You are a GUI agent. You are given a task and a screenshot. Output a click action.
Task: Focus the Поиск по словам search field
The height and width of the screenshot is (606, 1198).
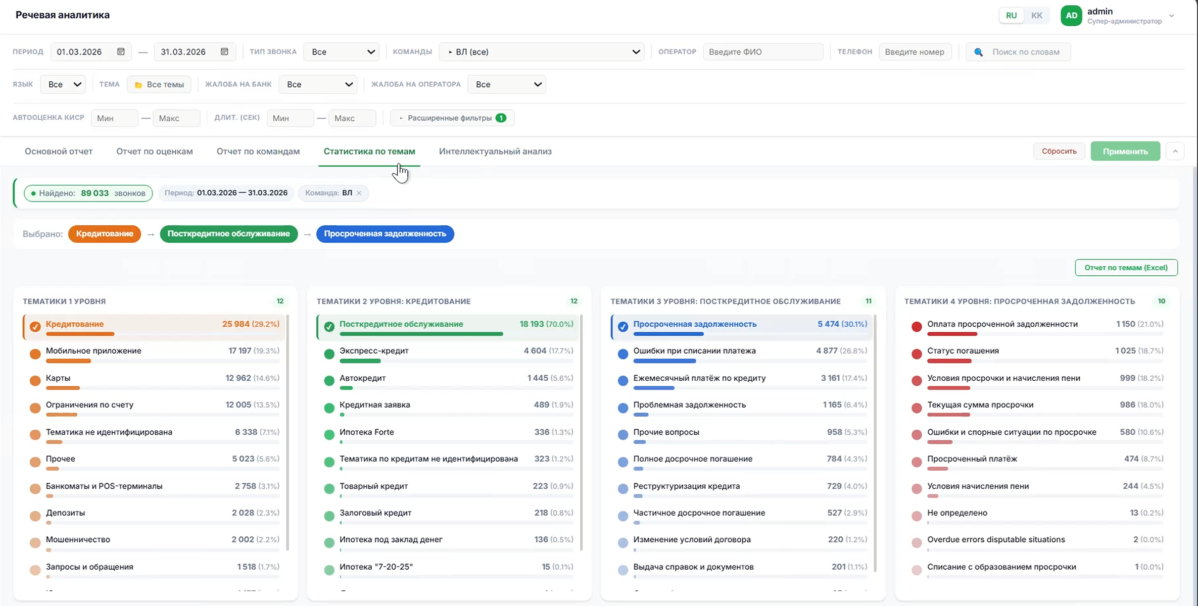coord(1018,52)
